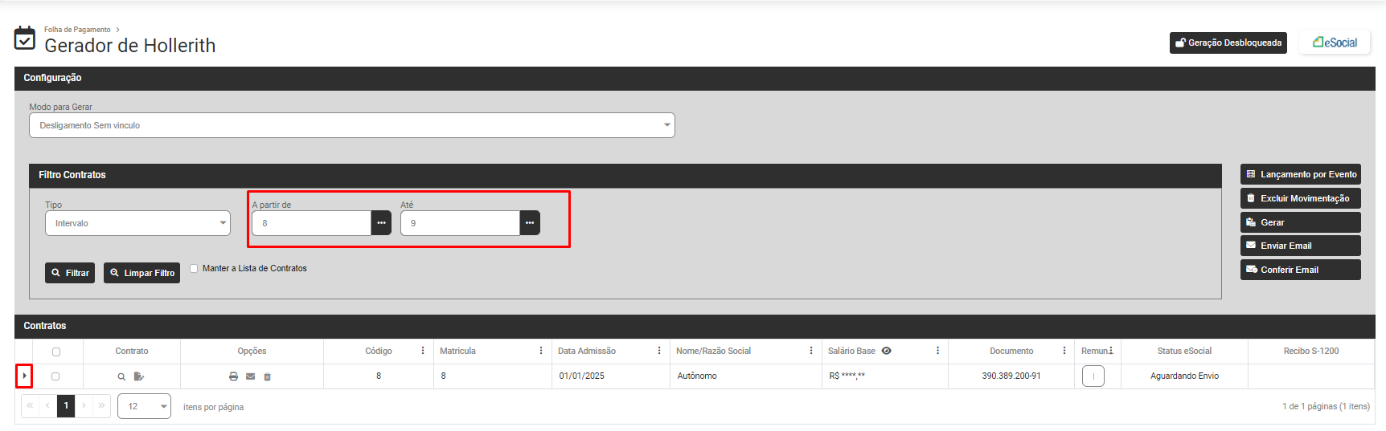Screen dimensions: 1386x431
Task: Open the Documento column menu
Action: [x=1064, y=351]
